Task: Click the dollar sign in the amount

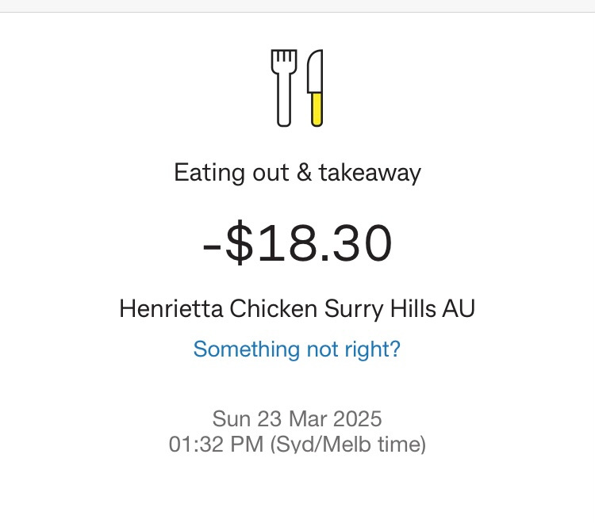Action: [239, 243]
